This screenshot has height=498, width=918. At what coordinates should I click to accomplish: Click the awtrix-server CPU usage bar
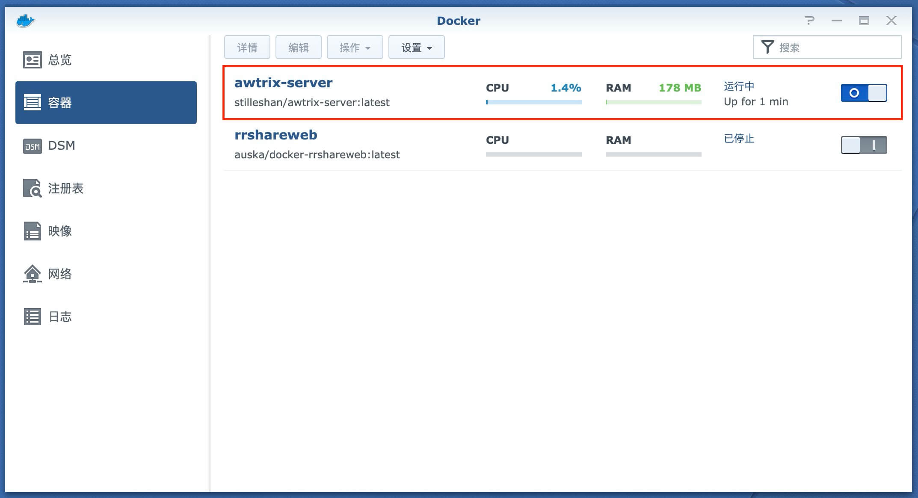(533, 102)
